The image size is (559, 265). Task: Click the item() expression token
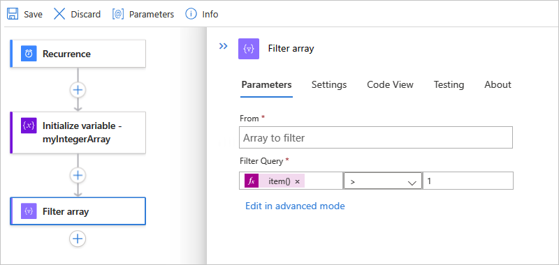pos(275,181)
